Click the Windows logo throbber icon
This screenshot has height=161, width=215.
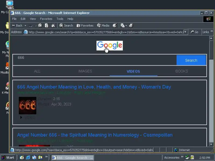point(208,19)
